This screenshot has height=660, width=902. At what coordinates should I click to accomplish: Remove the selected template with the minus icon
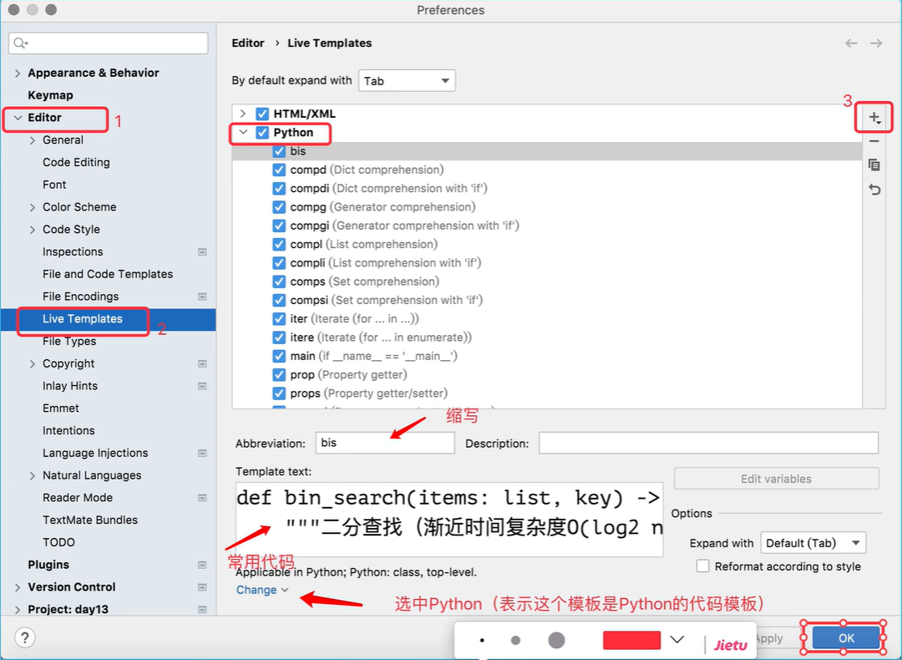(874, 141)
